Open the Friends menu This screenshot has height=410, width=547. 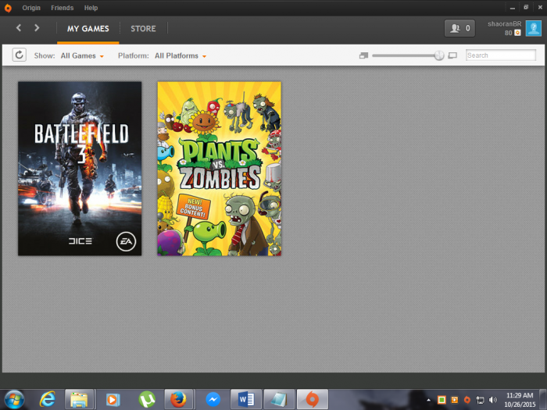point(62,8)
